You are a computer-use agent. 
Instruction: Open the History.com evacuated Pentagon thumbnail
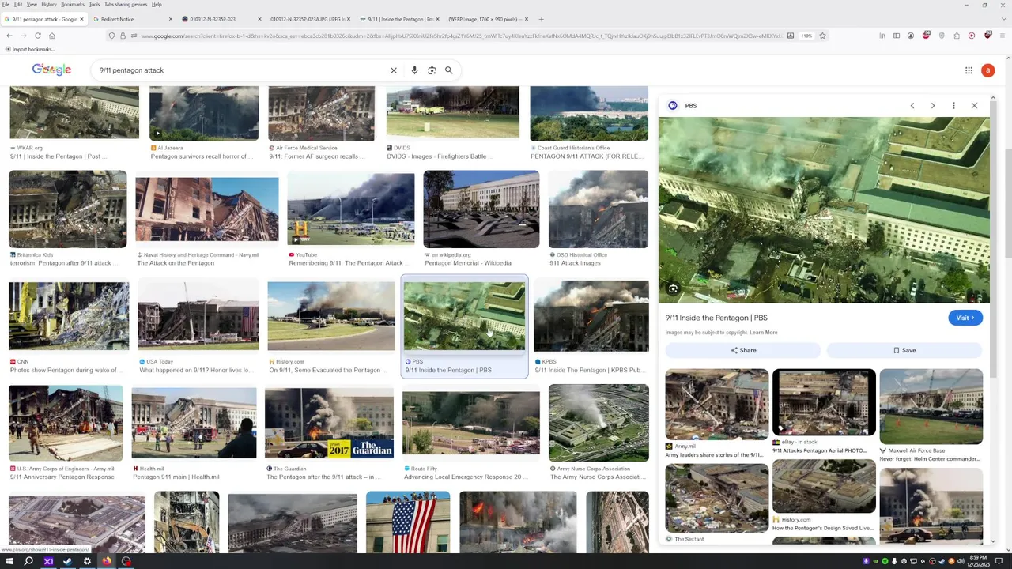331,316
